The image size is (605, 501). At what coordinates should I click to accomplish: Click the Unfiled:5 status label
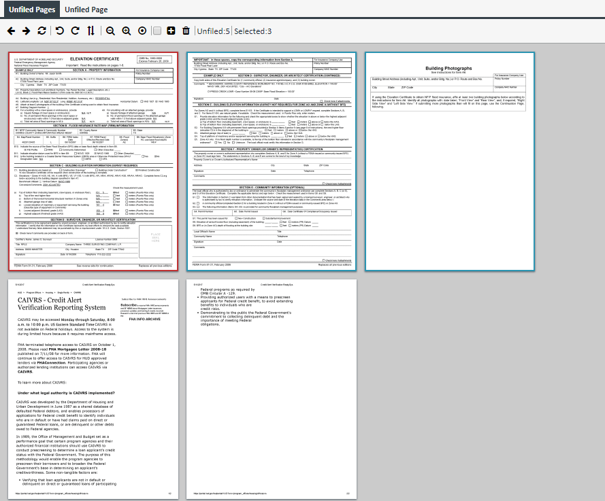(x=212, y=31)
